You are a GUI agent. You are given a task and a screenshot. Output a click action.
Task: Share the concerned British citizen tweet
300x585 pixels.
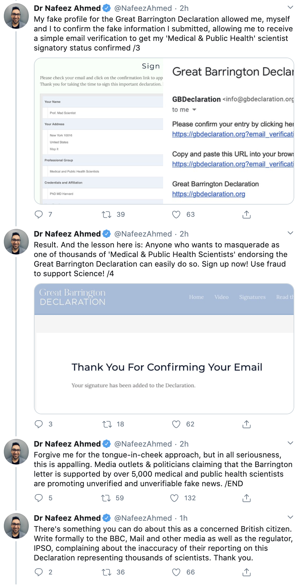click(246, 572)
